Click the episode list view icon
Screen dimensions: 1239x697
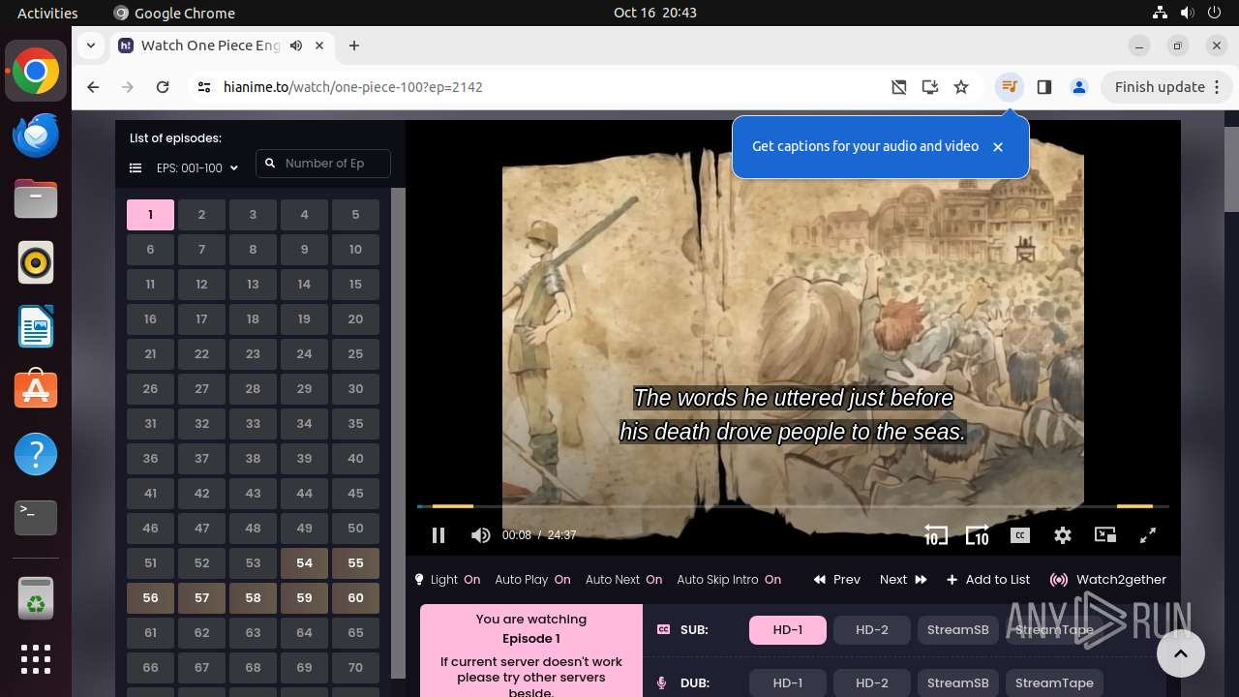136,168
